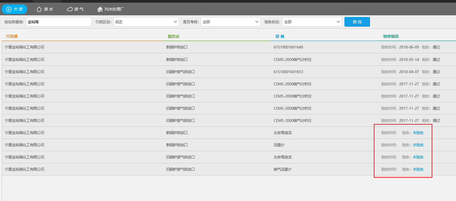The height and width of the screenshot is (201, 456).
Task: Open the 是否考核 dropdown
Action: (231, 22)
